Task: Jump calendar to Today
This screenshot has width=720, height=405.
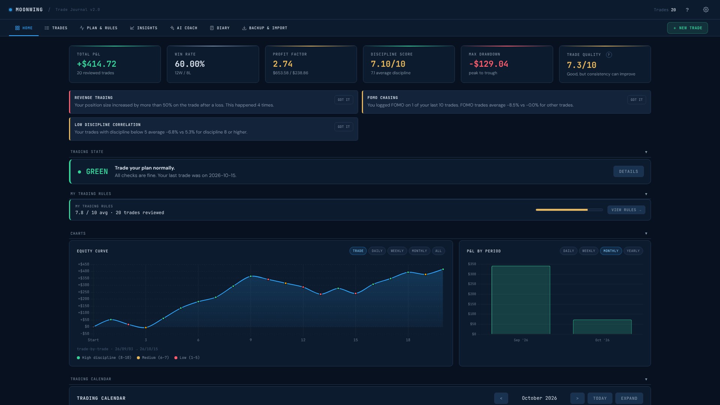Action: coord(600,398)
